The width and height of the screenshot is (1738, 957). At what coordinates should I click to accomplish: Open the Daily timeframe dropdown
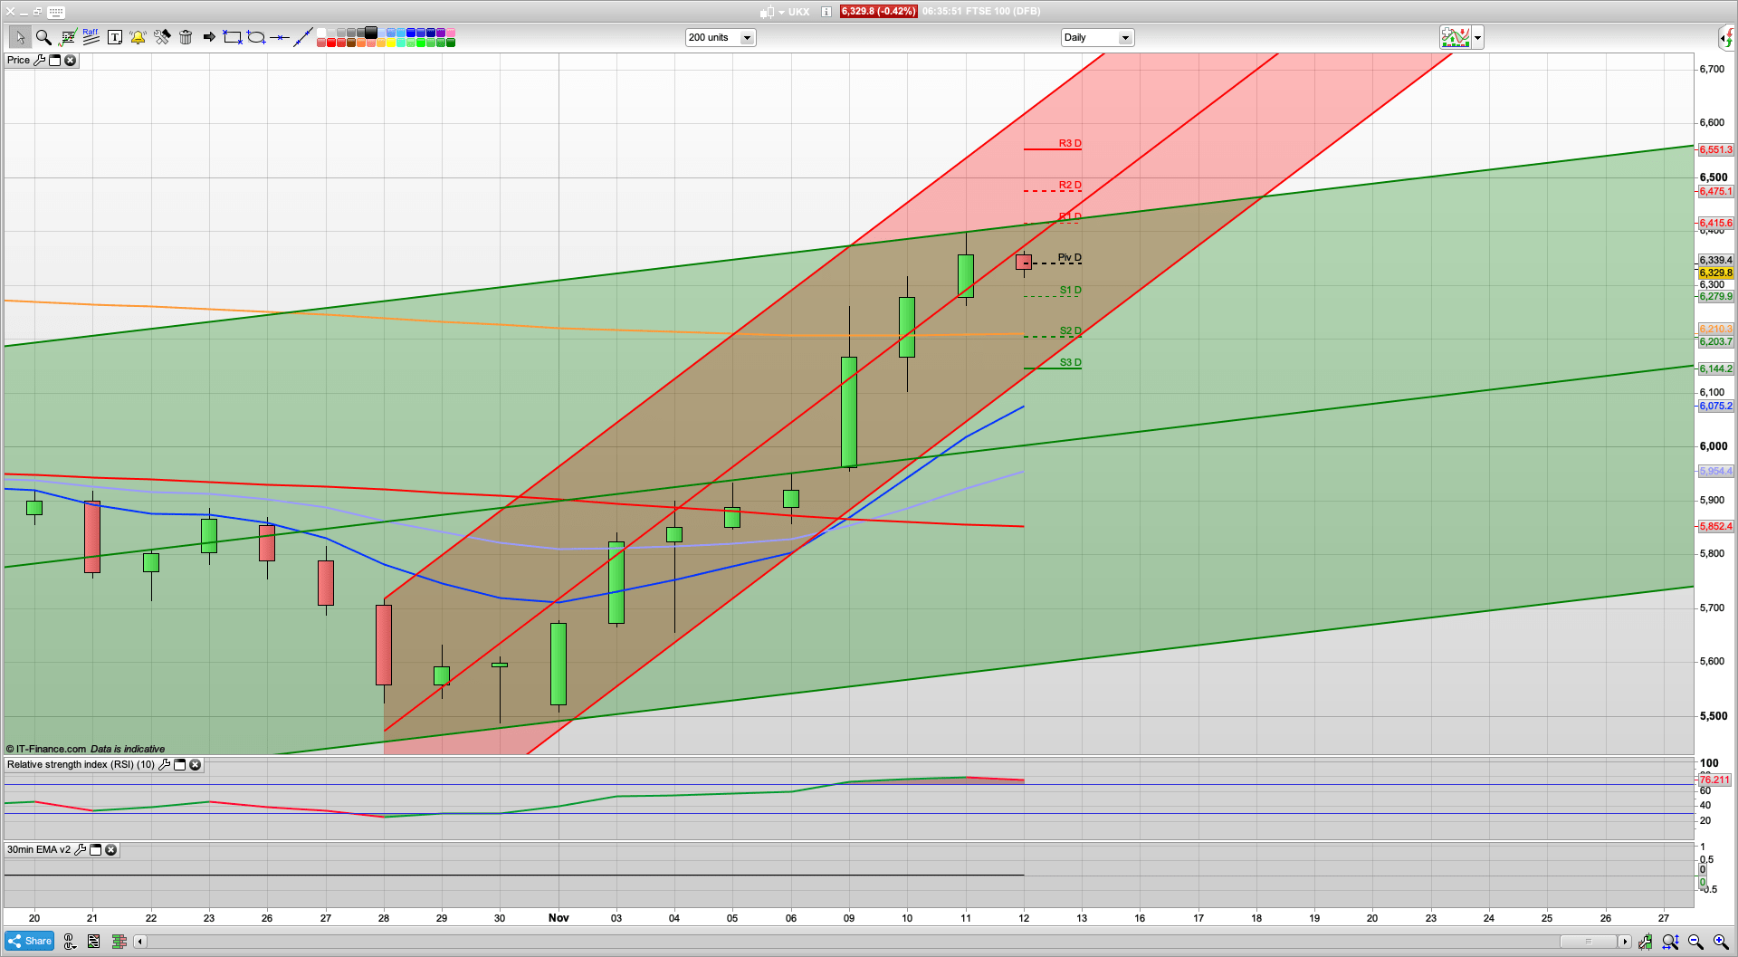[x=1125, y=37]
